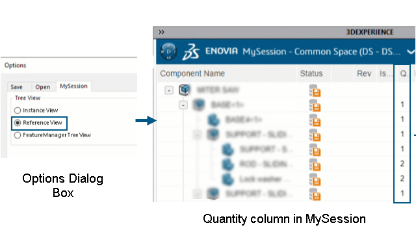Screen dimensions: 416x234
Task: Click the Dassault Systèmes 3DS logo
Action: (191, 52)
